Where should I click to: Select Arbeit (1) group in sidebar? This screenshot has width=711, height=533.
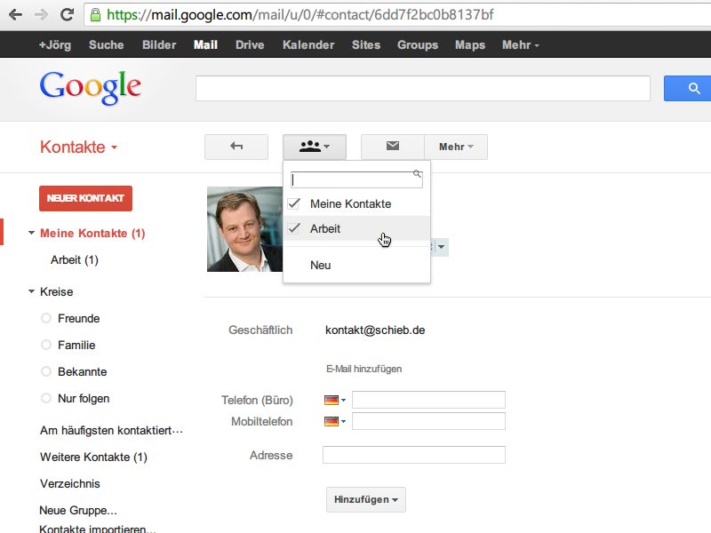(x=75, y=259)
